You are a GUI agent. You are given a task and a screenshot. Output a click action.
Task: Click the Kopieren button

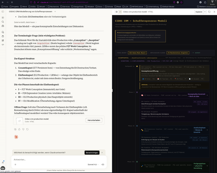199,12
